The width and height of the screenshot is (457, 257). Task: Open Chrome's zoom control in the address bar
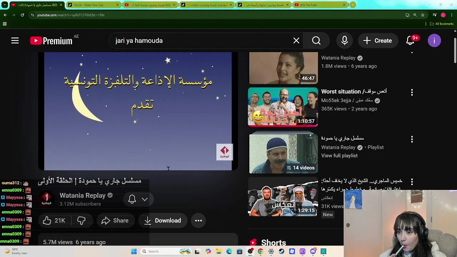pyautogui.click(x=415, y=15)
